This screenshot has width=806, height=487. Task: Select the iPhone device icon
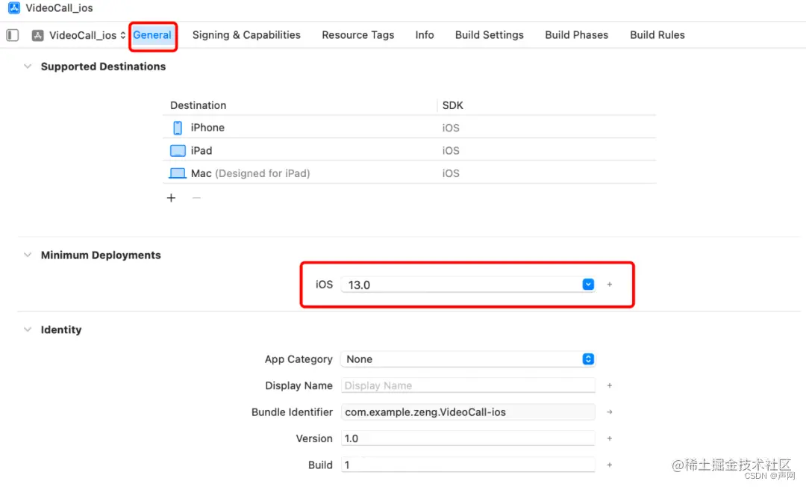pyautogui.click(x=178, y=128)
